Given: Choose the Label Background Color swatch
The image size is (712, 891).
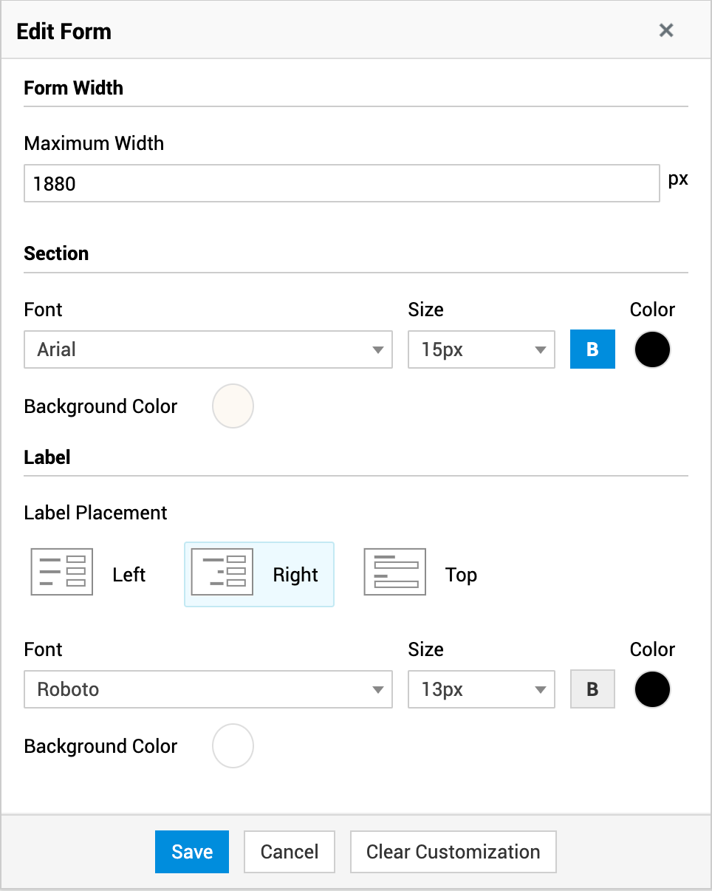Looking at the screenshot, I should pos(233,746).
